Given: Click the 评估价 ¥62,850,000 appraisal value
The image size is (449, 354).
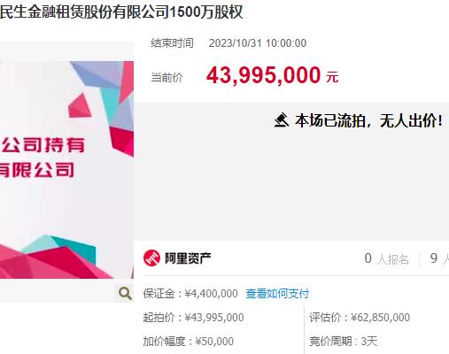Looking at the screenshot, I should coord(360,318).
